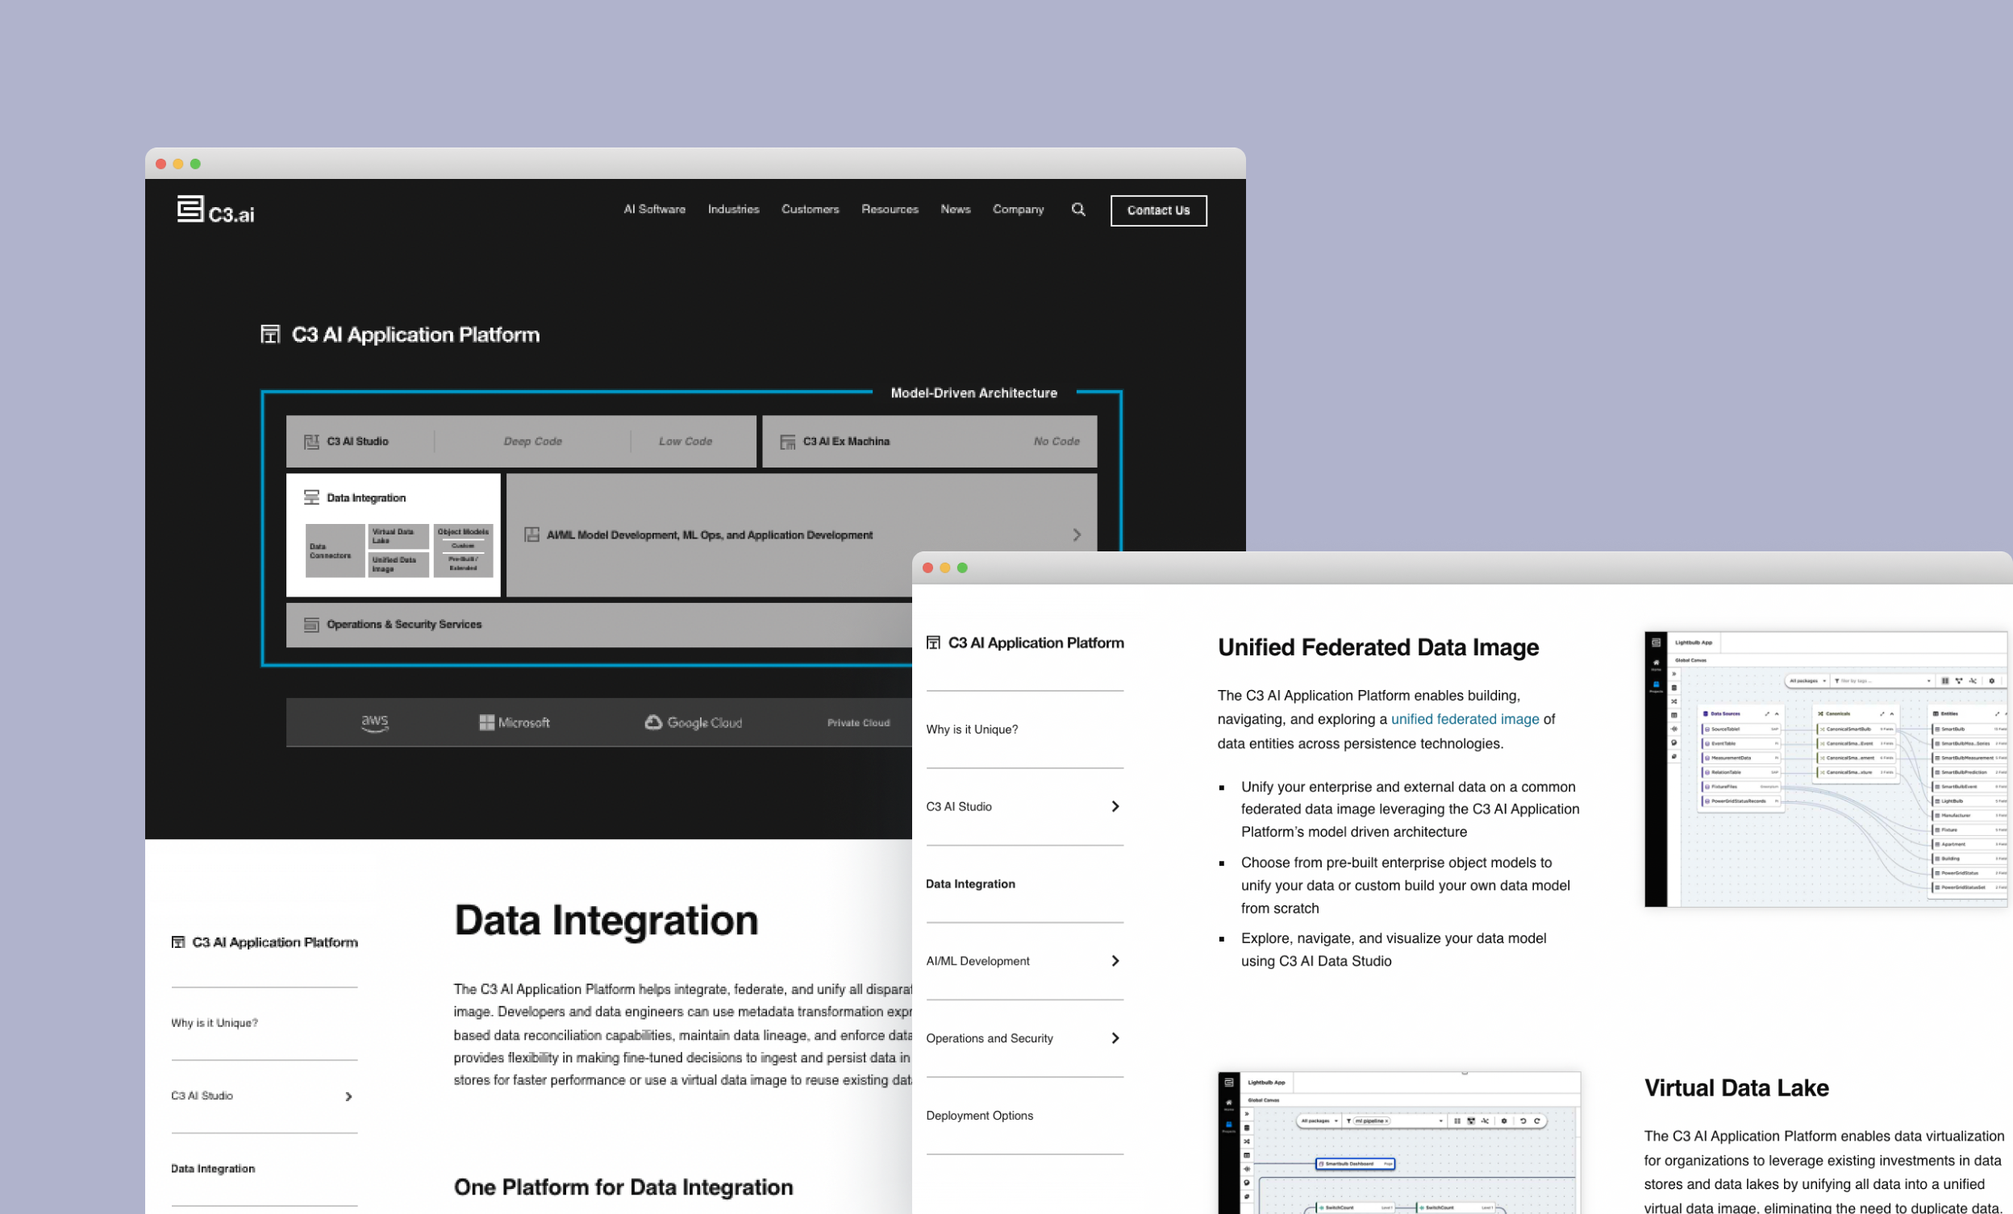Screen dimensions: 2013x1214
Task: Expand AI/ML Model Development chevron in diagram
Action: pyautogui.click(x=1077, y=535)
